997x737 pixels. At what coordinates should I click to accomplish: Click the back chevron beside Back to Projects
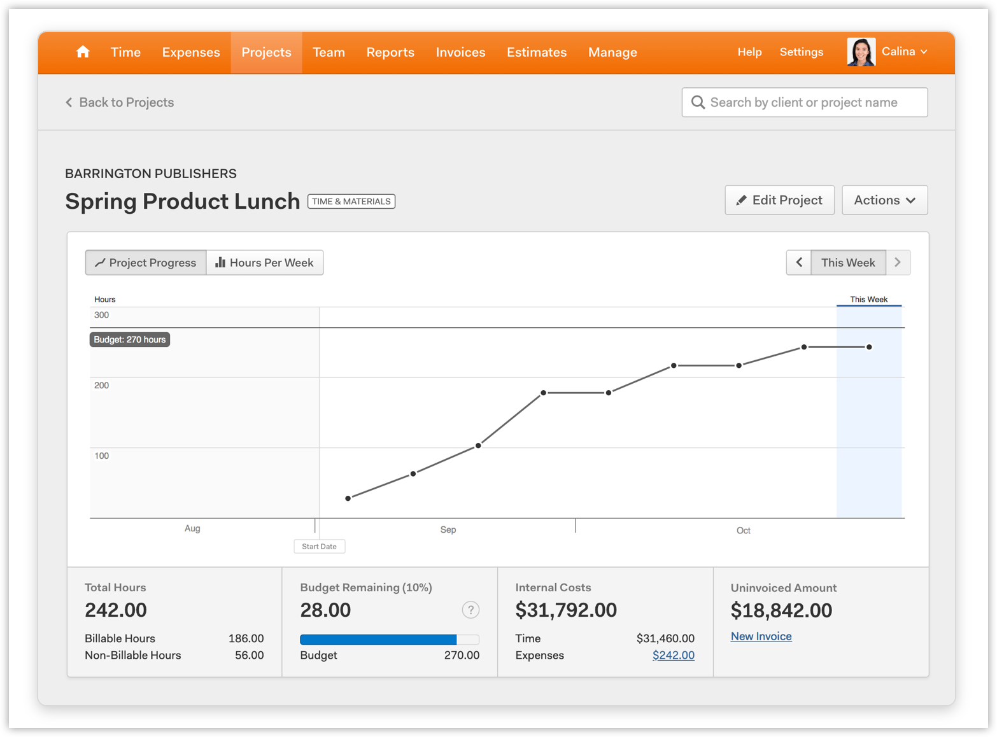[69, 102]
